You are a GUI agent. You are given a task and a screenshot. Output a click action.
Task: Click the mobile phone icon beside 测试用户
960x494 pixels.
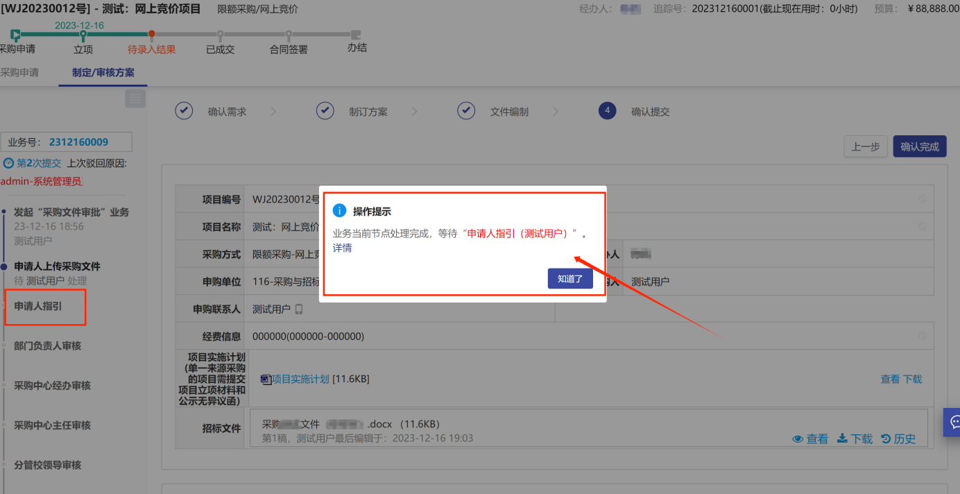(x=299, y=309)
